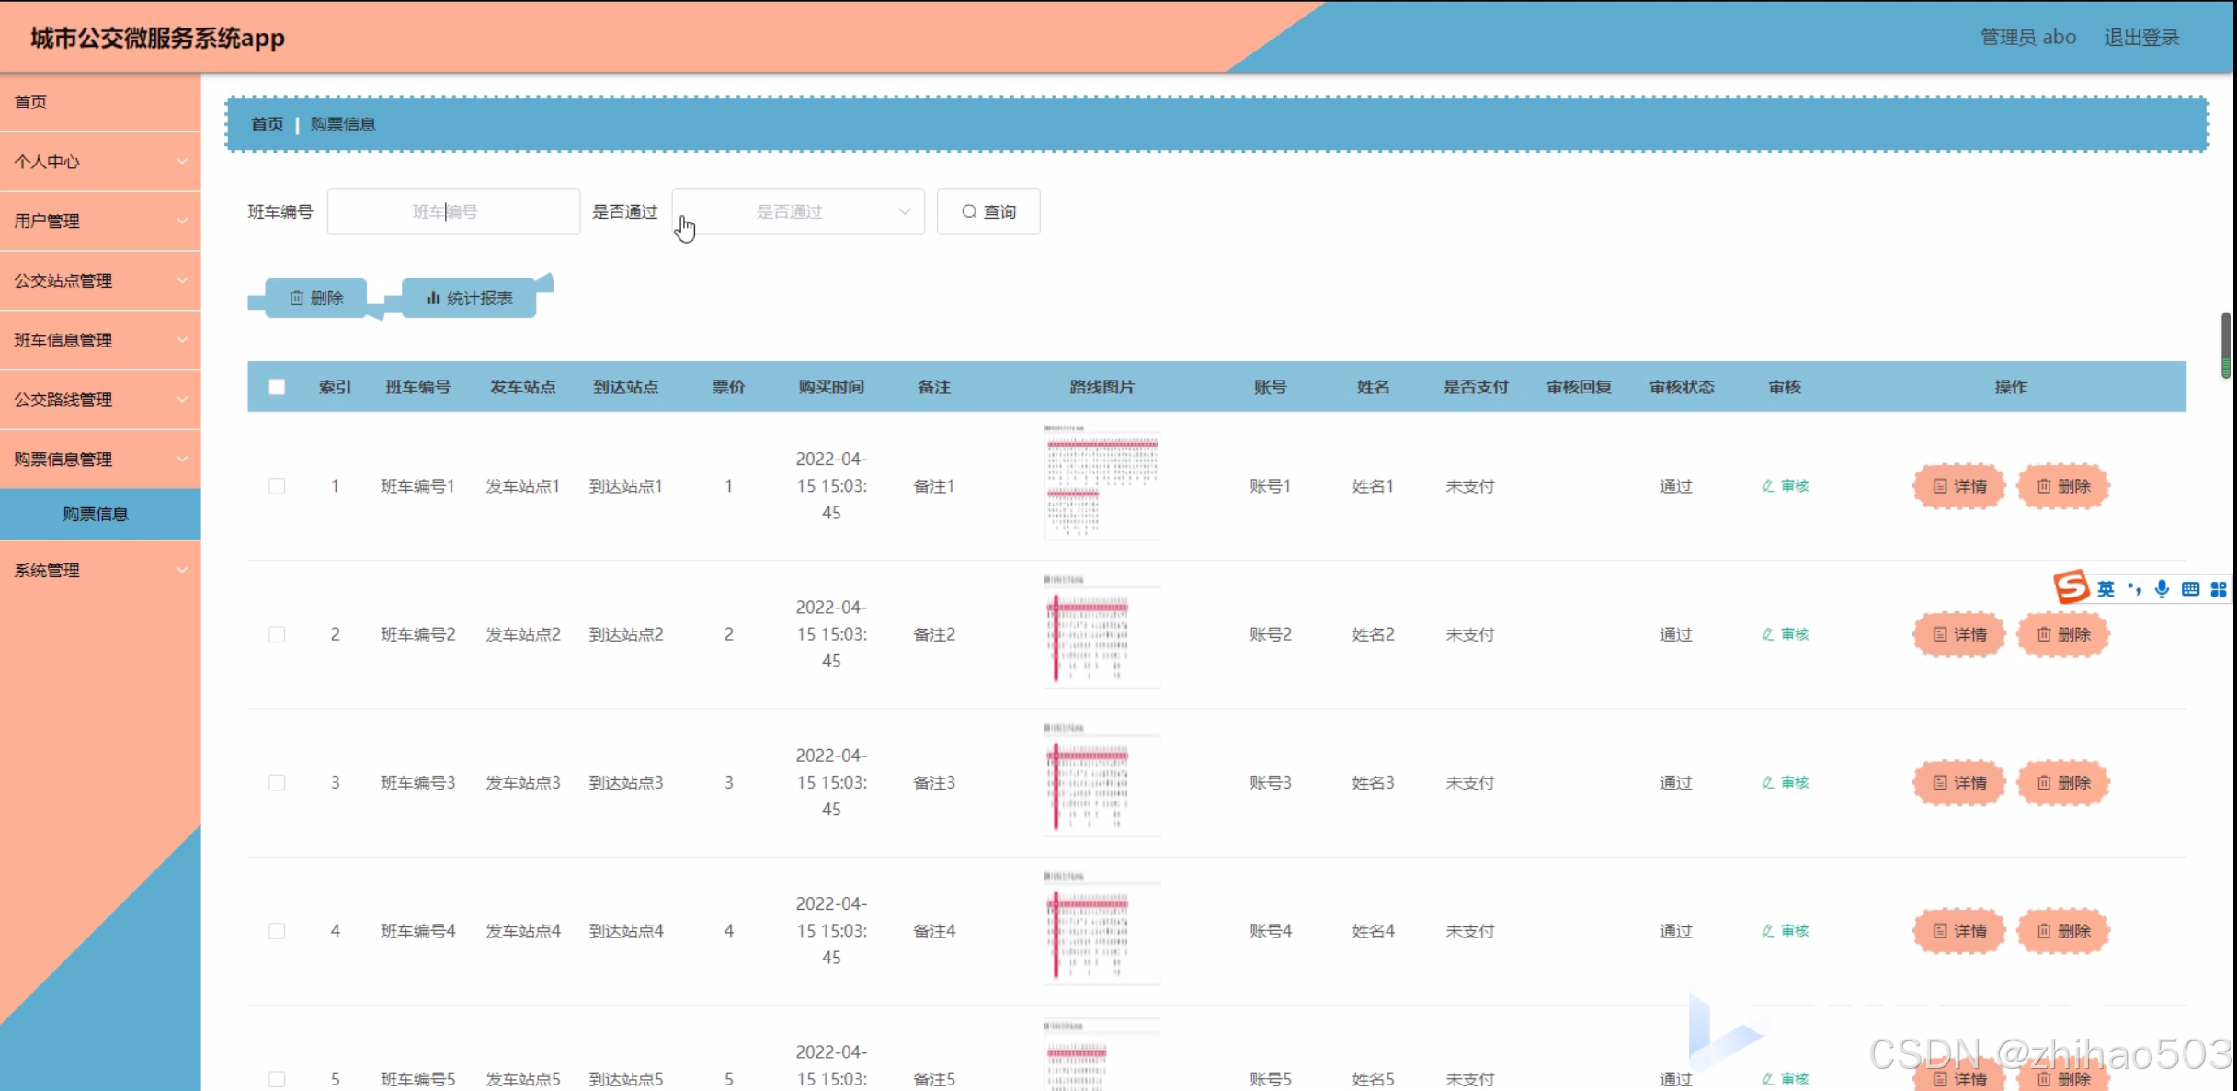Viewport: 2237px width, 1091px height.
Task: Click the vertical page scrollbar thumb
Action: [2225, 345]
